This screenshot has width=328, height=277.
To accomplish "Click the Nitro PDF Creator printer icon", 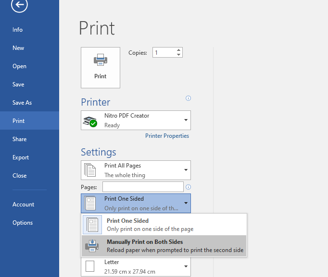I will [90, 121].
